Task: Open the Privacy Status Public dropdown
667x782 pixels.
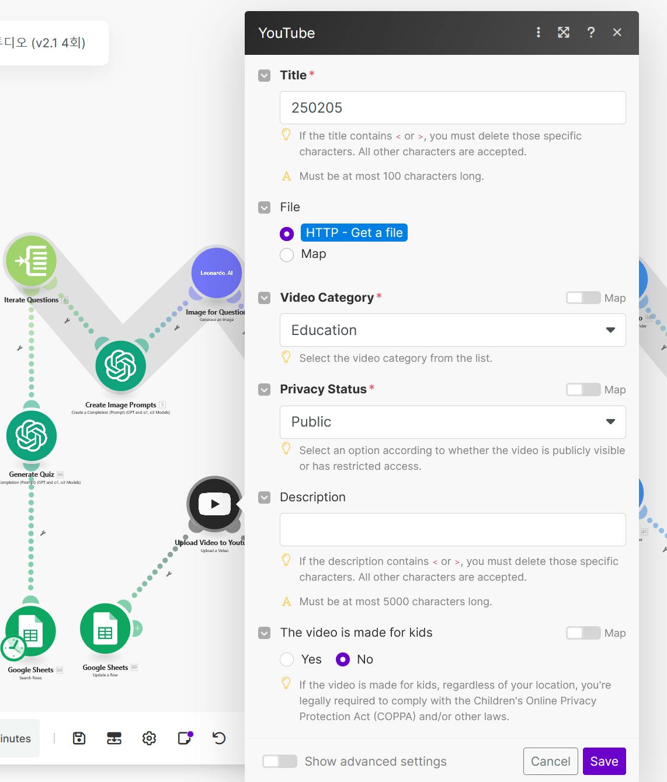Action: coord(453,422)
